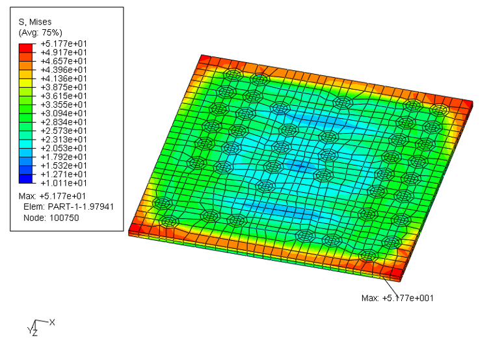Click the Y axis label of view triad
Viewport: 504px width, 344px height.
[30, 330]
